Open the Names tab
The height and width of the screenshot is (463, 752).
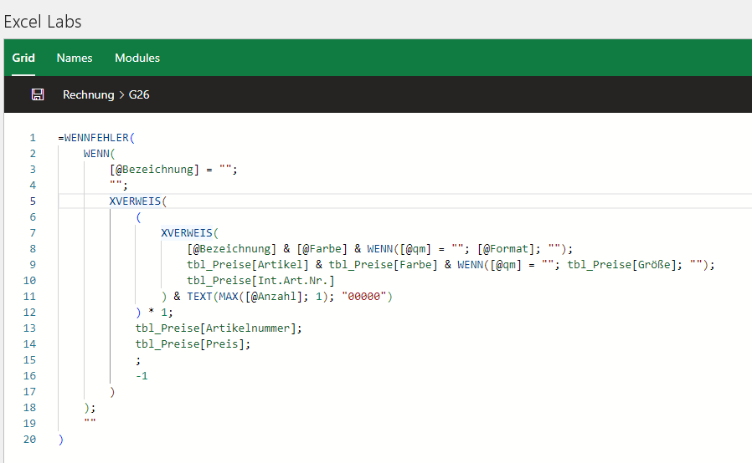point(75,58)
